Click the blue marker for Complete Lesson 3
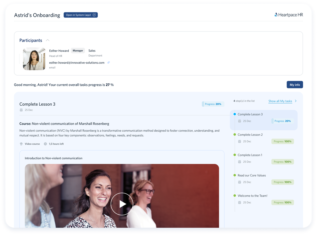This screenshot has height=235, width=317. 235,114
